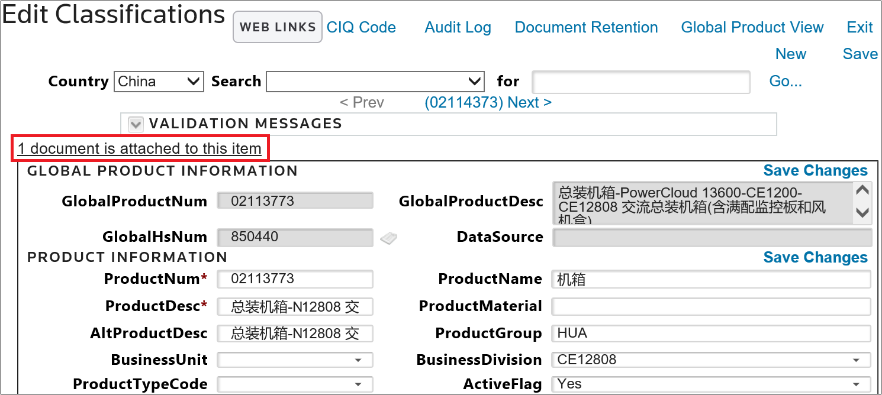Open Global Product View
This screenshot has height=395, width=882.
click(x=752, y=27)
